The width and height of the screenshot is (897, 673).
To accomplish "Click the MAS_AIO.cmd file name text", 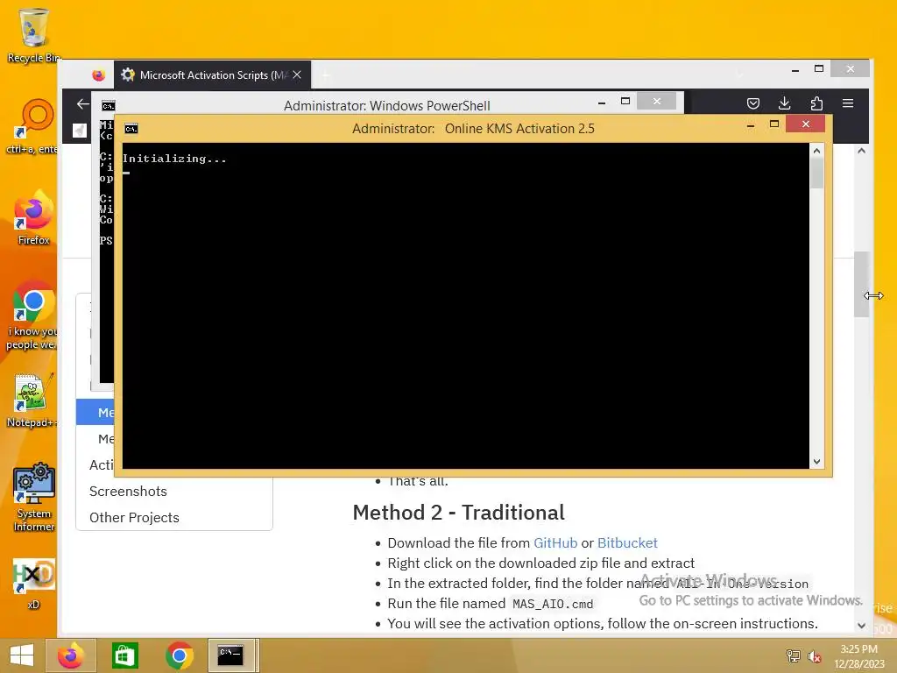I will tap(553, 604).
